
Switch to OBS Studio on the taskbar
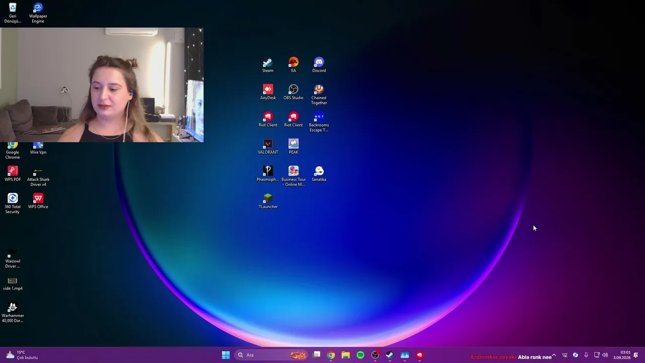(375, 355)
